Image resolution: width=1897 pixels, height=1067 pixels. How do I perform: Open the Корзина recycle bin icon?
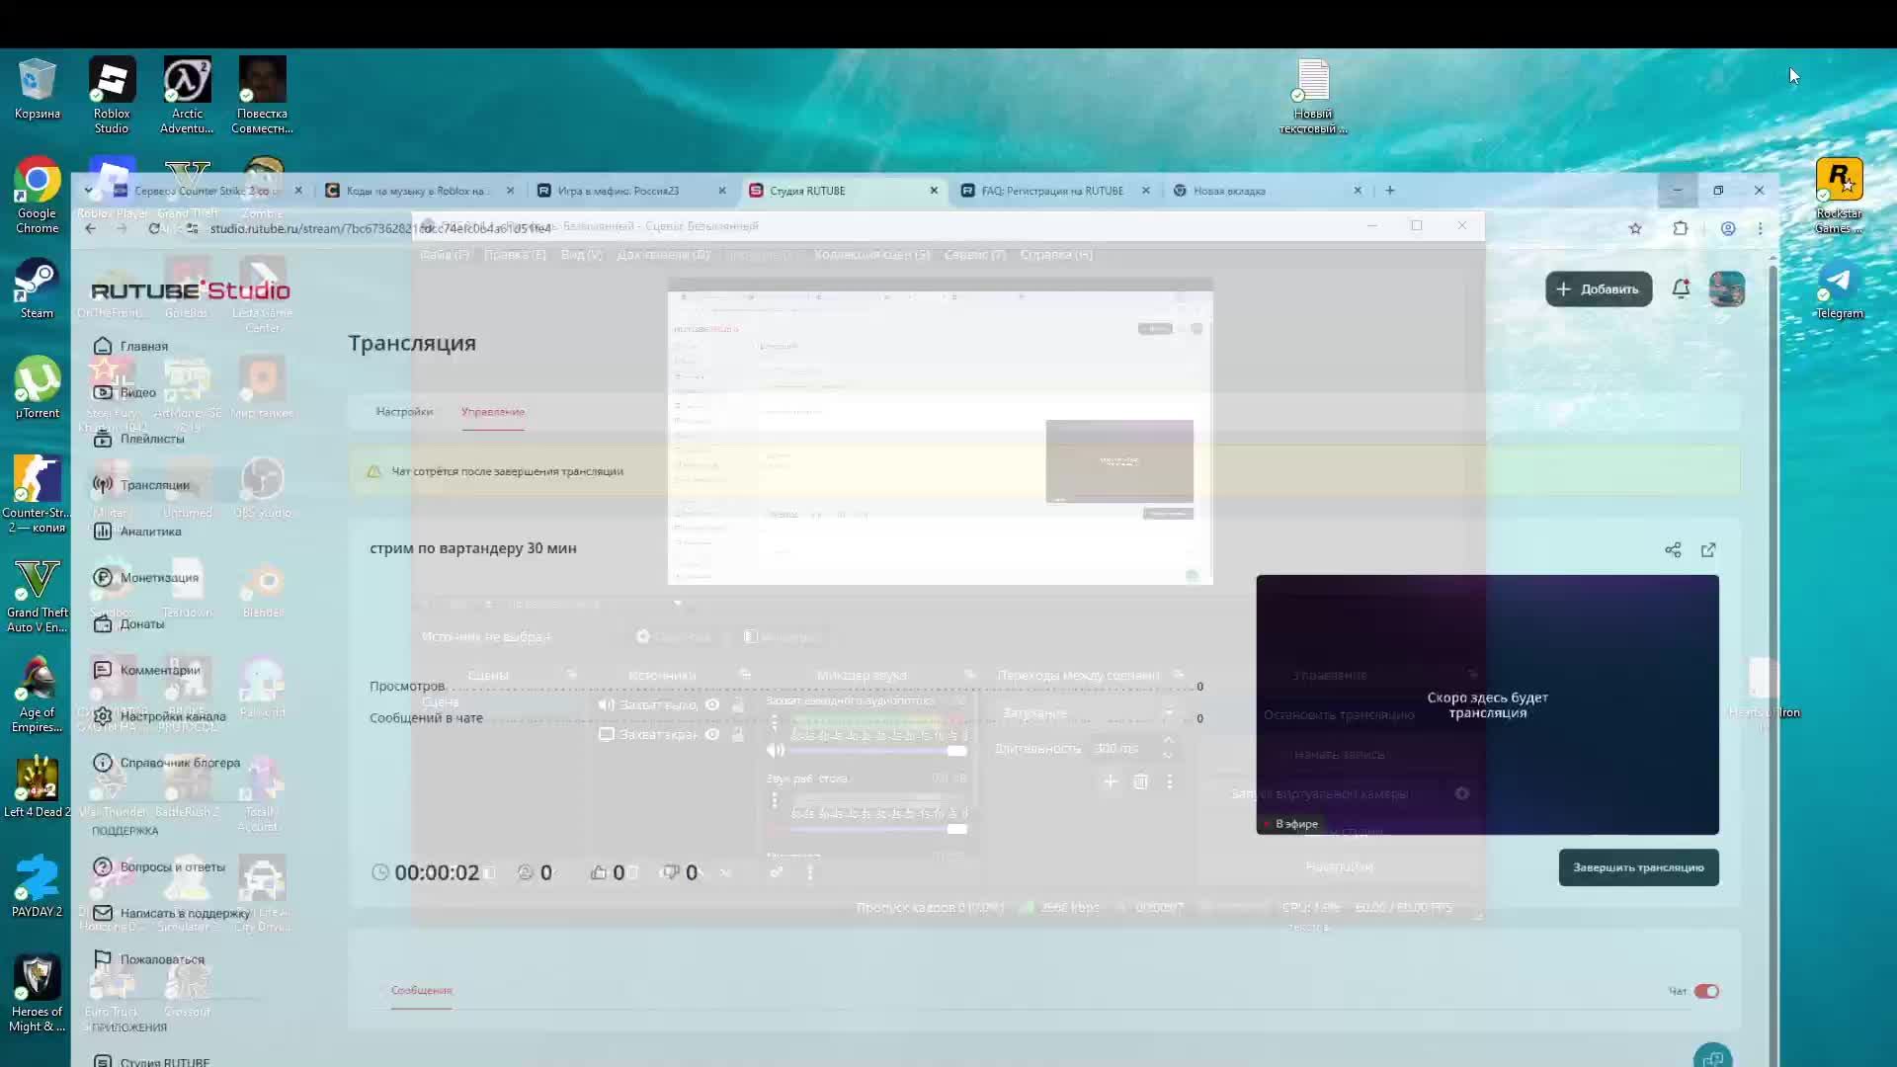click(38, 89)
